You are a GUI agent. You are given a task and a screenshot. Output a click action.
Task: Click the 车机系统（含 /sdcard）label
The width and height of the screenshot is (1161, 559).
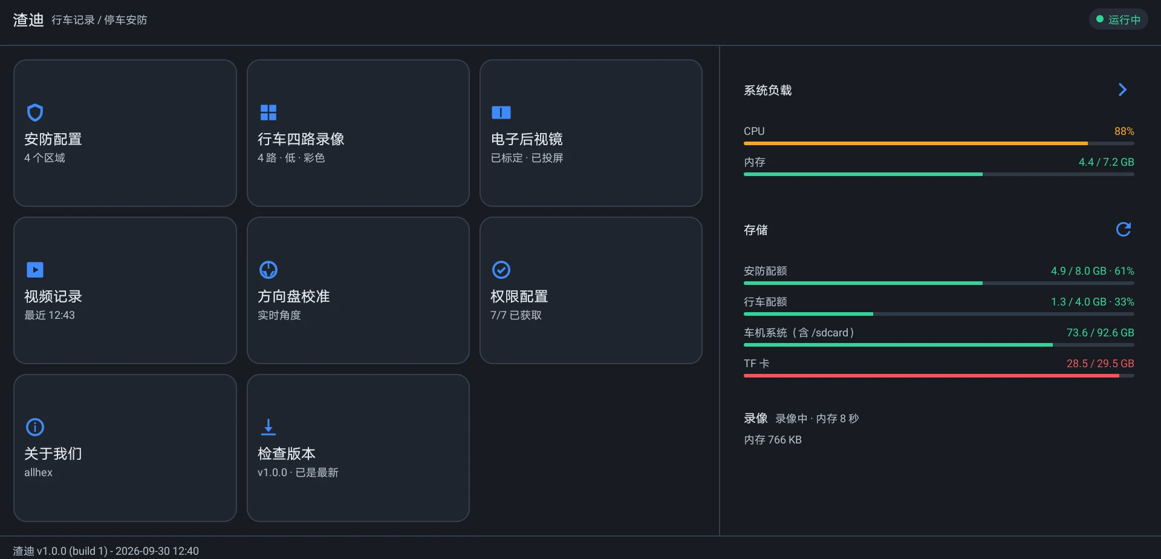(799, 333)
